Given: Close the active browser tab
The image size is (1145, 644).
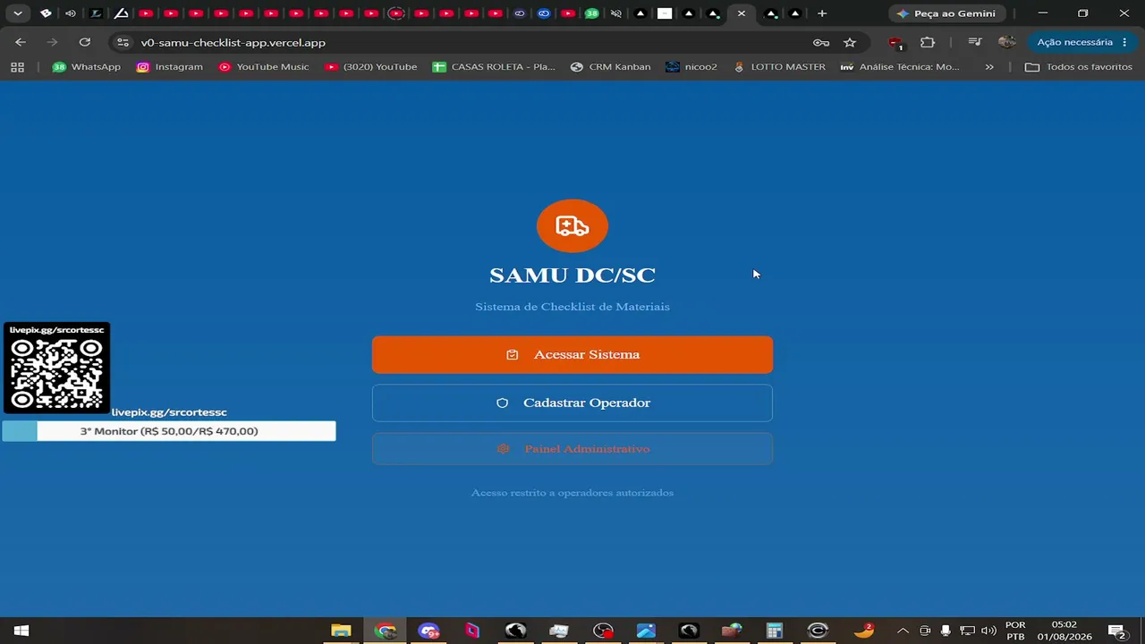Looking at the screenshot, I should coord(741,13).
